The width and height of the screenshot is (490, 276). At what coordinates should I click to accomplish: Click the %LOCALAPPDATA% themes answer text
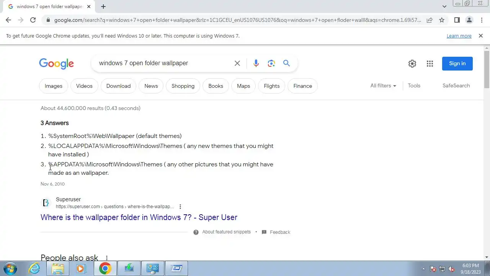point(161,150)
